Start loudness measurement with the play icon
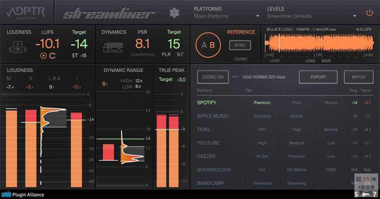 pyautogui.click(x=43, y=56)
